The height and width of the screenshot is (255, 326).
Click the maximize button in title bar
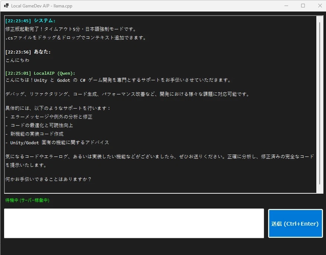(303, 6)
